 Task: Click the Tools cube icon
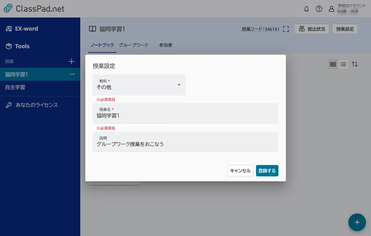(x=9, y=46)
